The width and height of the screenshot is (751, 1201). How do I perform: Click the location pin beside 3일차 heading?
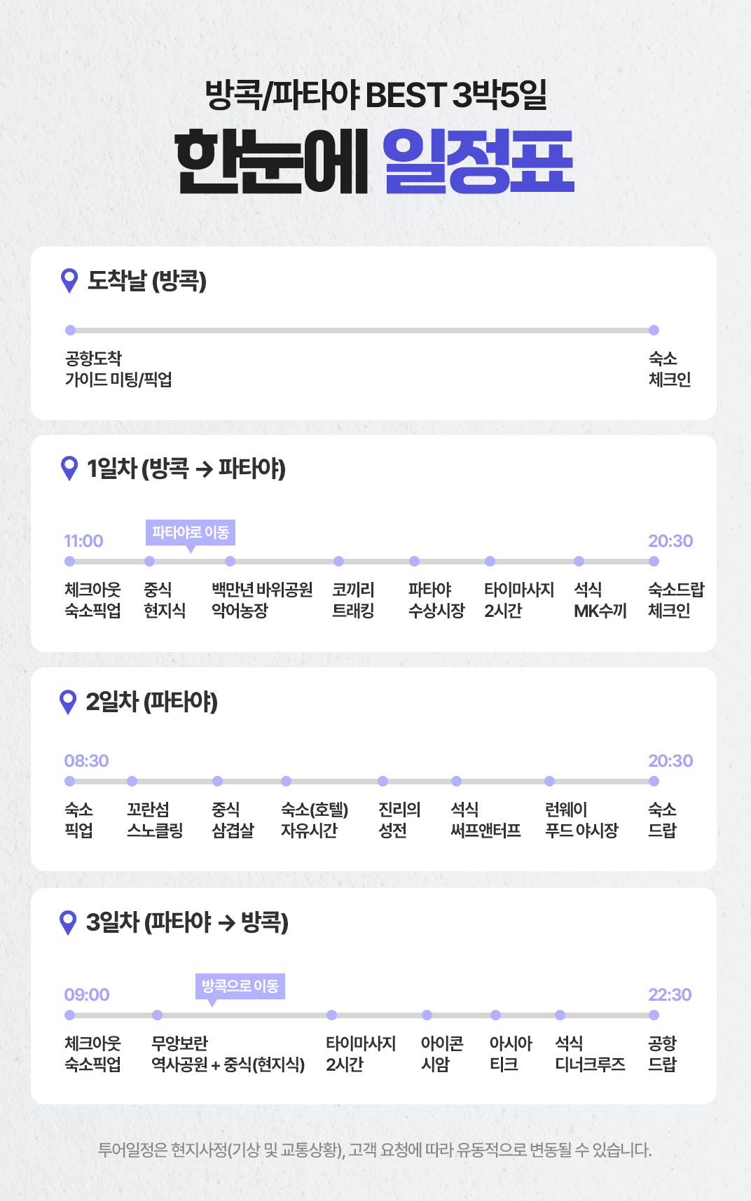68,922
